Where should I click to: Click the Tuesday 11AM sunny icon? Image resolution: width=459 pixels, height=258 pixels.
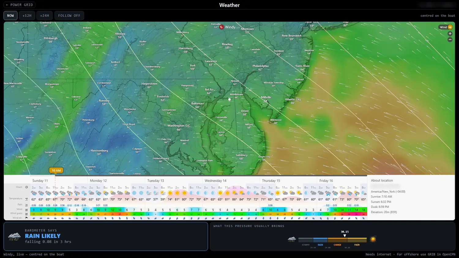tap(170, 193)
